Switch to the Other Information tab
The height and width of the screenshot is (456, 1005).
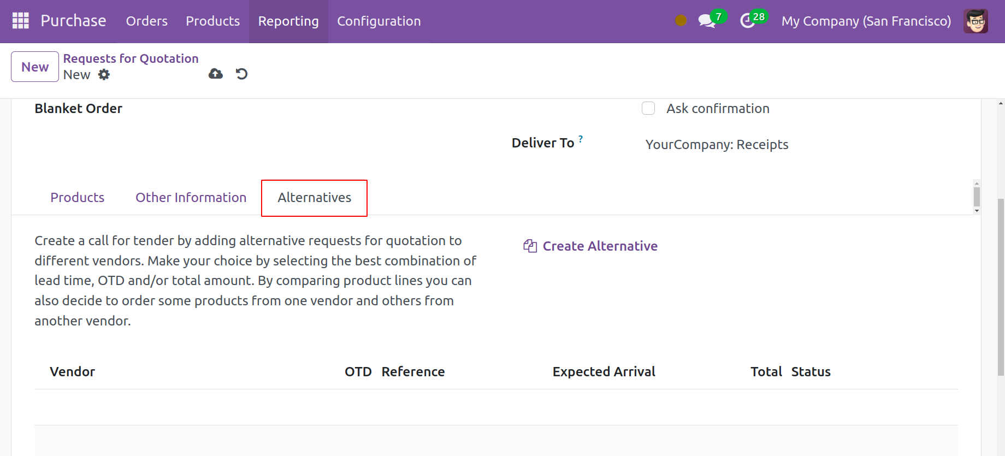191,197
